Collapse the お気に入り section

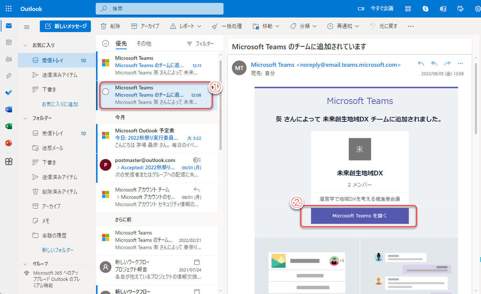click(x=26, y=45)
